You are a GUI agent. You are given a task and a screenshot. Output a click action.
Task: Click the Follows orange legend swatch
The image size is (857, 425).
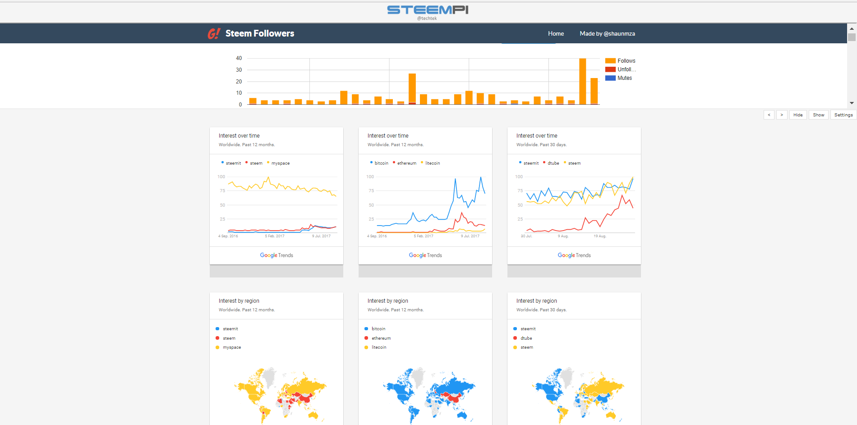[x=610, y=61]
